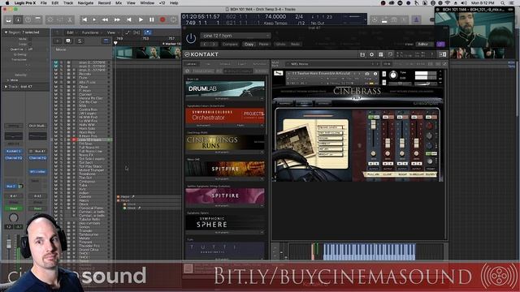Click the add track plus button
Image resolution: width=520 pixels, height=292 pixels.
pyautogui.click(x=58, y=41)
